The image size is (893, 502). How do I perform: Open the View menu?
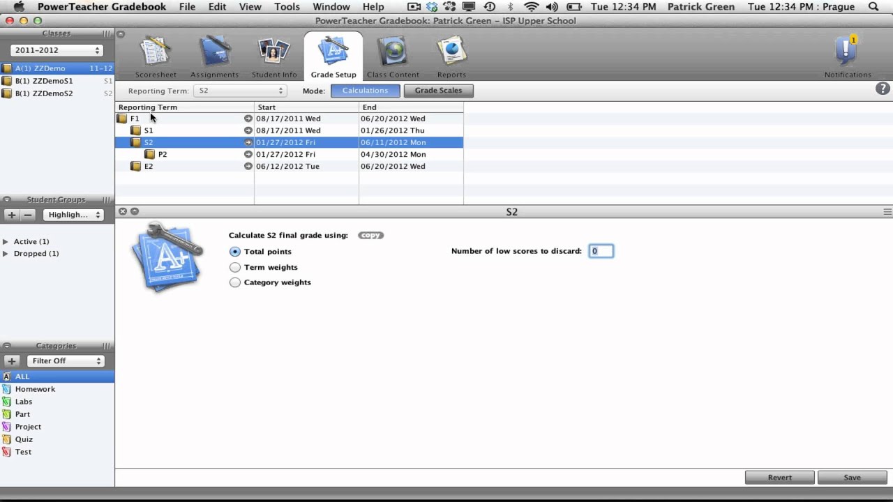[x=250, y=7]
